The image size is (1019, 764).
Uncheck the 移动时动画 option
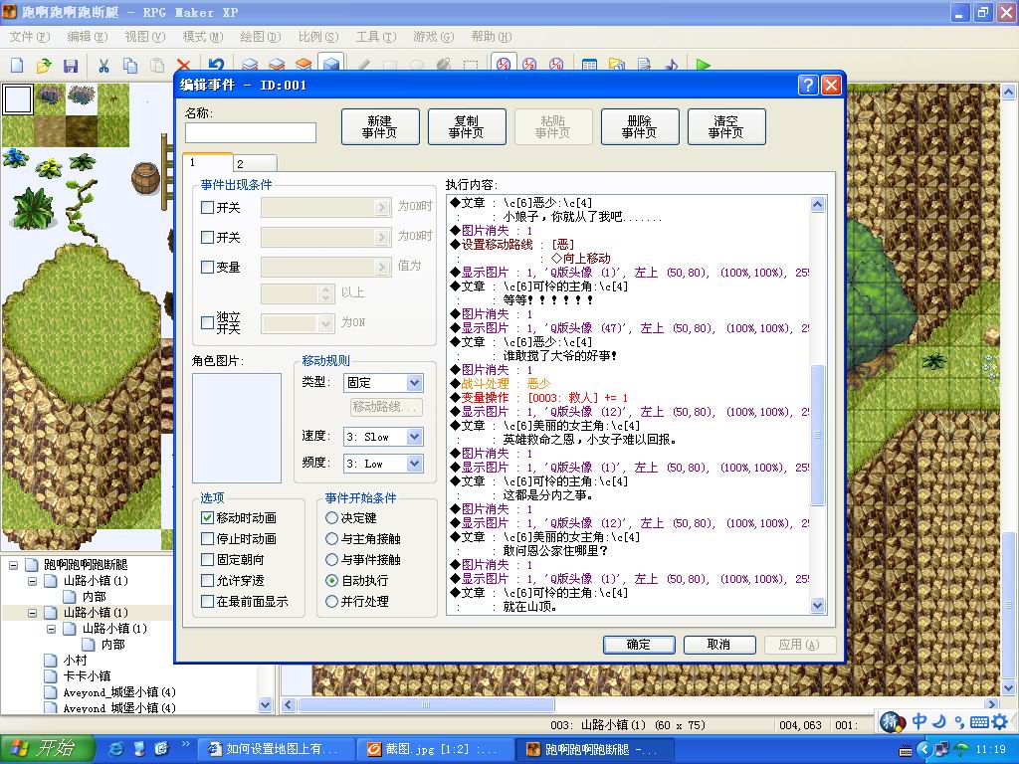coord(207,517)
